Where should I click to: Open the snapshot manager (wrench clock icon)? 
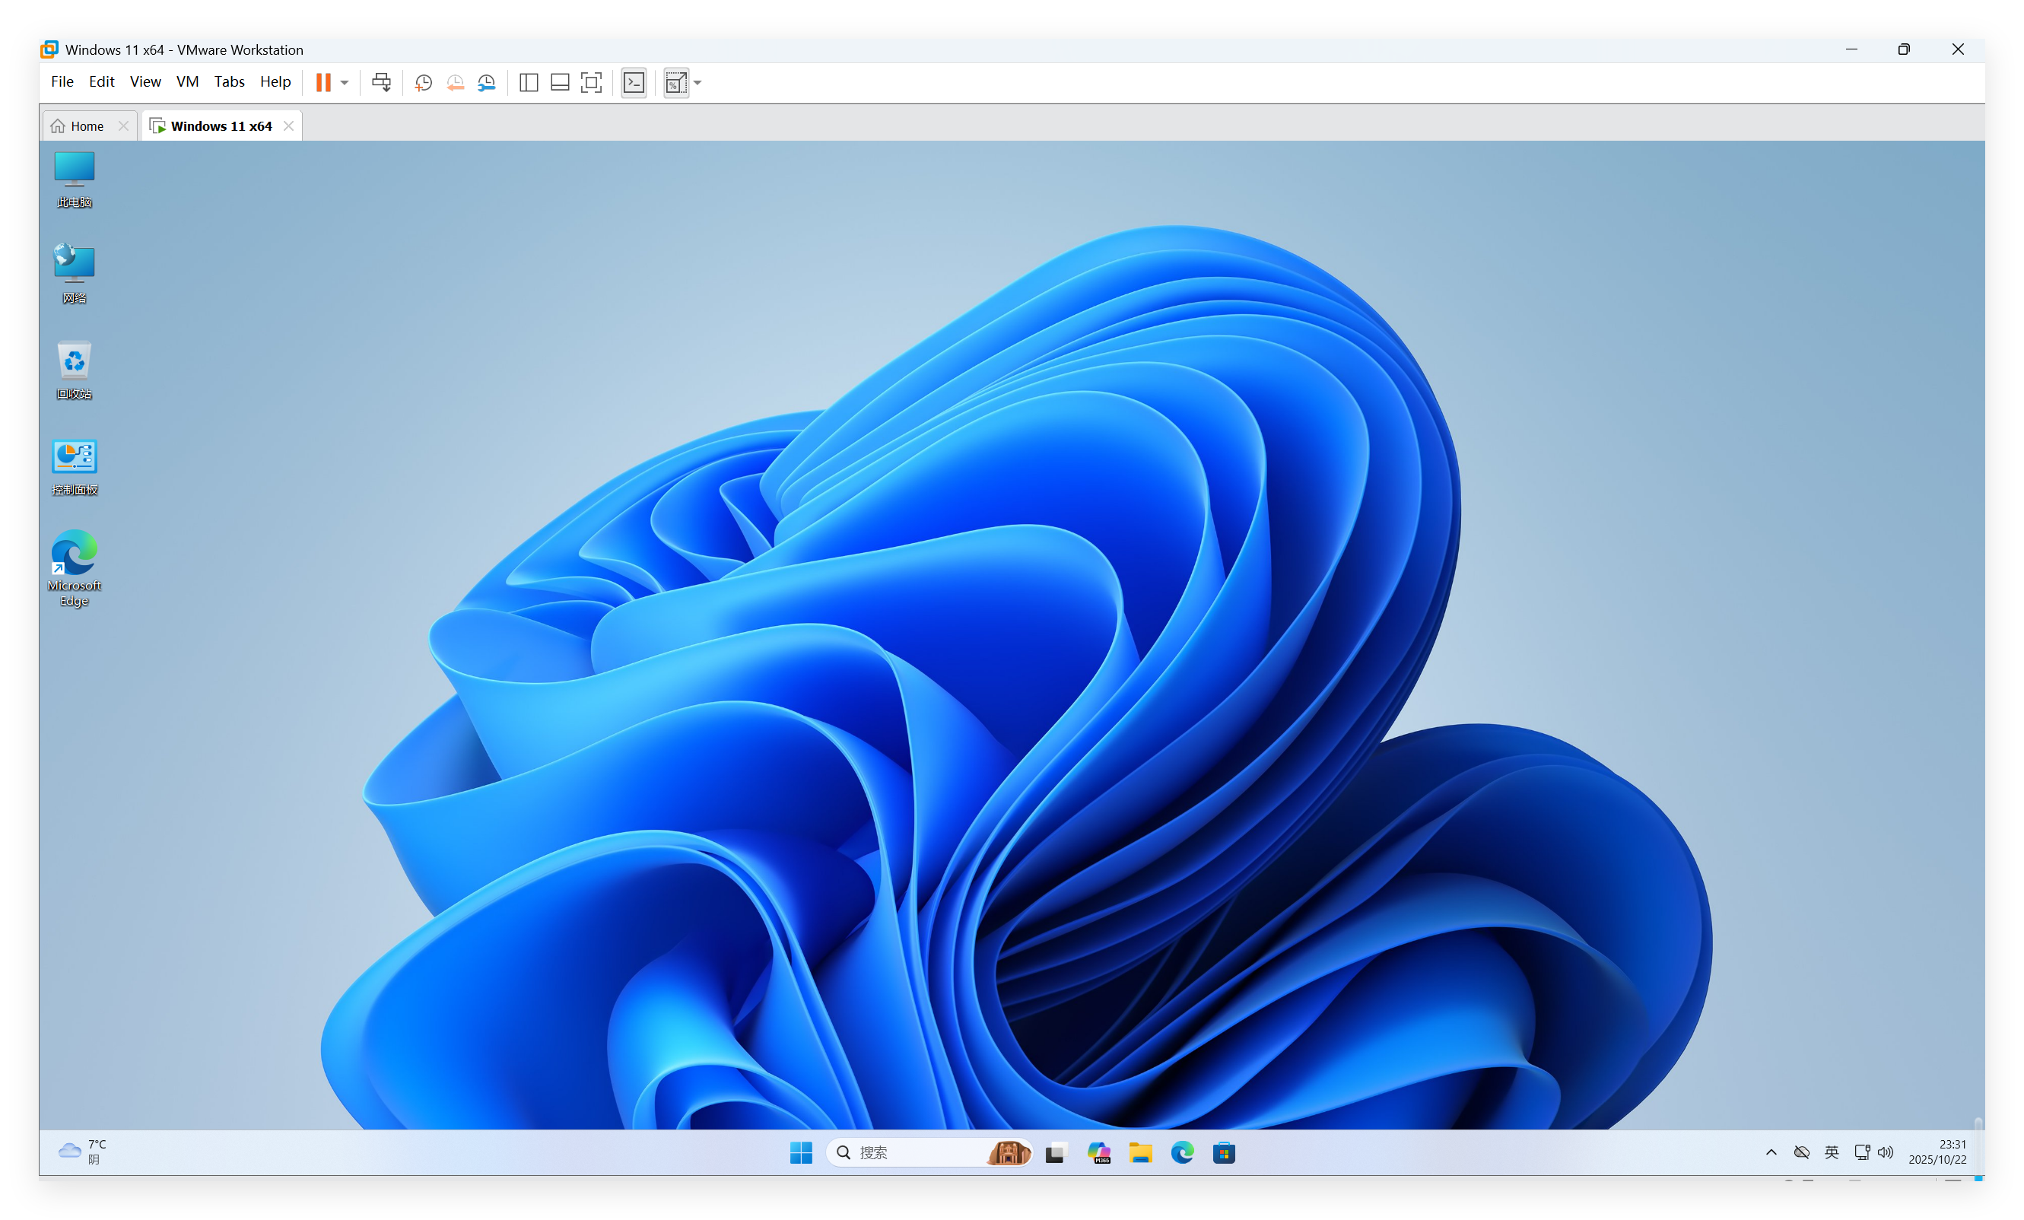[x=486, y=82]
